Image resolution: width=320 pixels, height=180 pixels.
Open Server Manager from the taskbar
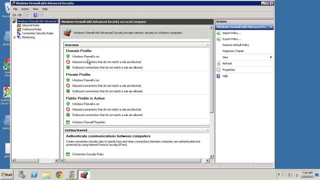pyautogui.click(x=22, y=175)
